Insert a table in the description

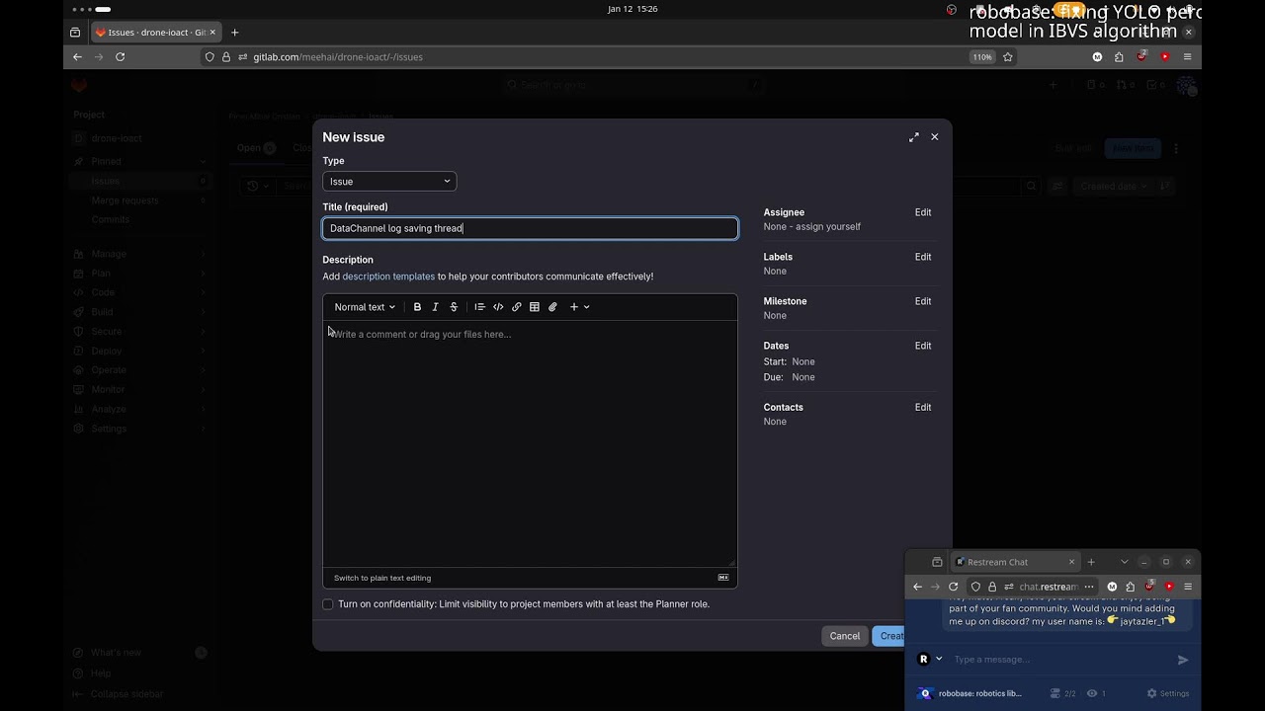535,307
